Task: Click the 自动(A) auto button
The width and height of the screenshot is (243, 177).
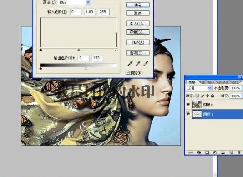Action: (x=138, y=42)
